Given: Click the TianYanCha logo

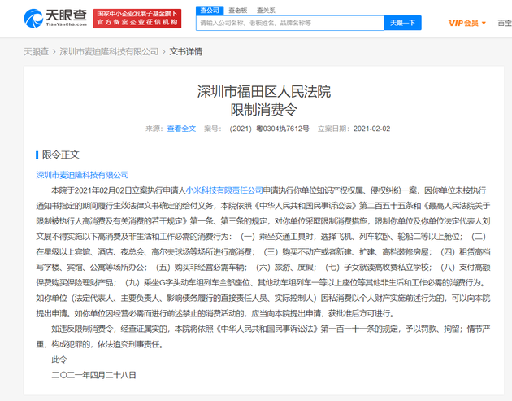Looking at the screenshot, I should coord(55,19).
